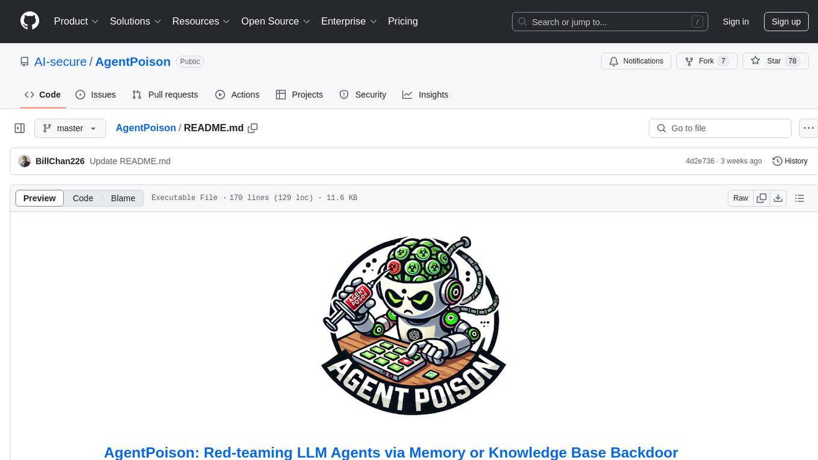Open the Update README.md commit message
The height and width of the screenshot is (460, 818).
coord(130,161)
